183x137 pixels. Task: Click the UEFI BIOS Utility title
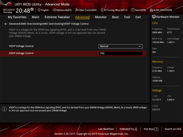[42, 4]
